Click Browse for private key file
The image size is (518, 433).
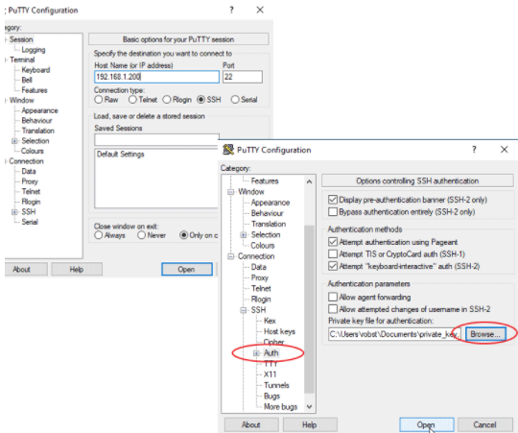pyautogui.click(x=485, y=334)
